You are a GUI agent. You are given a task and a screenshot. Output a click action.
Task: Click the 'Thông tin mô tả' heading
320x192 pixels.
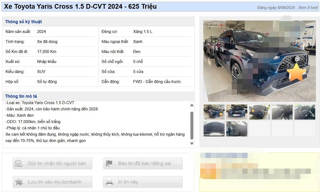21,96
